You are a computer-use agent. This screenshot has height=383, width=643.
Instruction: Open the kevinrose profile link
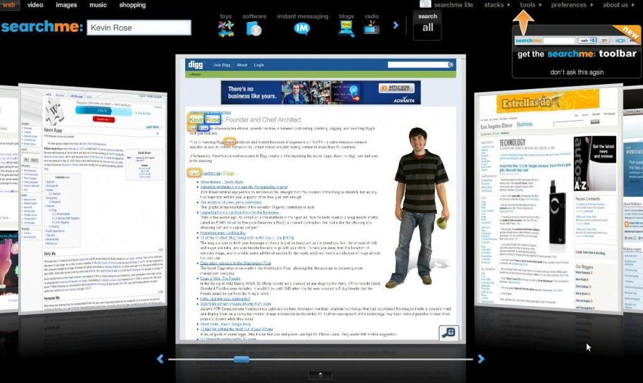coord(211,174)
